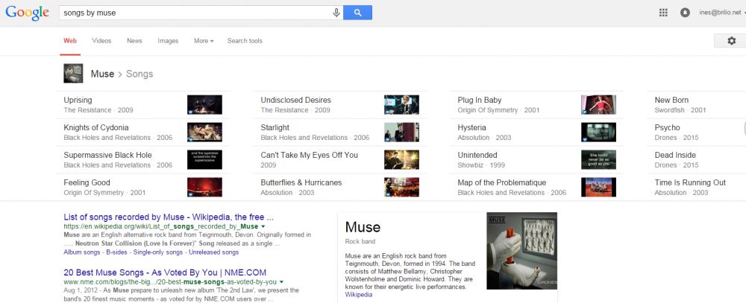Click the blue search magnifier button
The height and width of the screenshot is (303, 746).
click(x=357, y=13)
